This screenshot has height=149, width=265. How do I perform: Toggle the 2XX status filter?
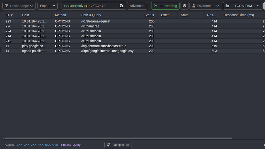pyautogui.click(x=27, y=145)
